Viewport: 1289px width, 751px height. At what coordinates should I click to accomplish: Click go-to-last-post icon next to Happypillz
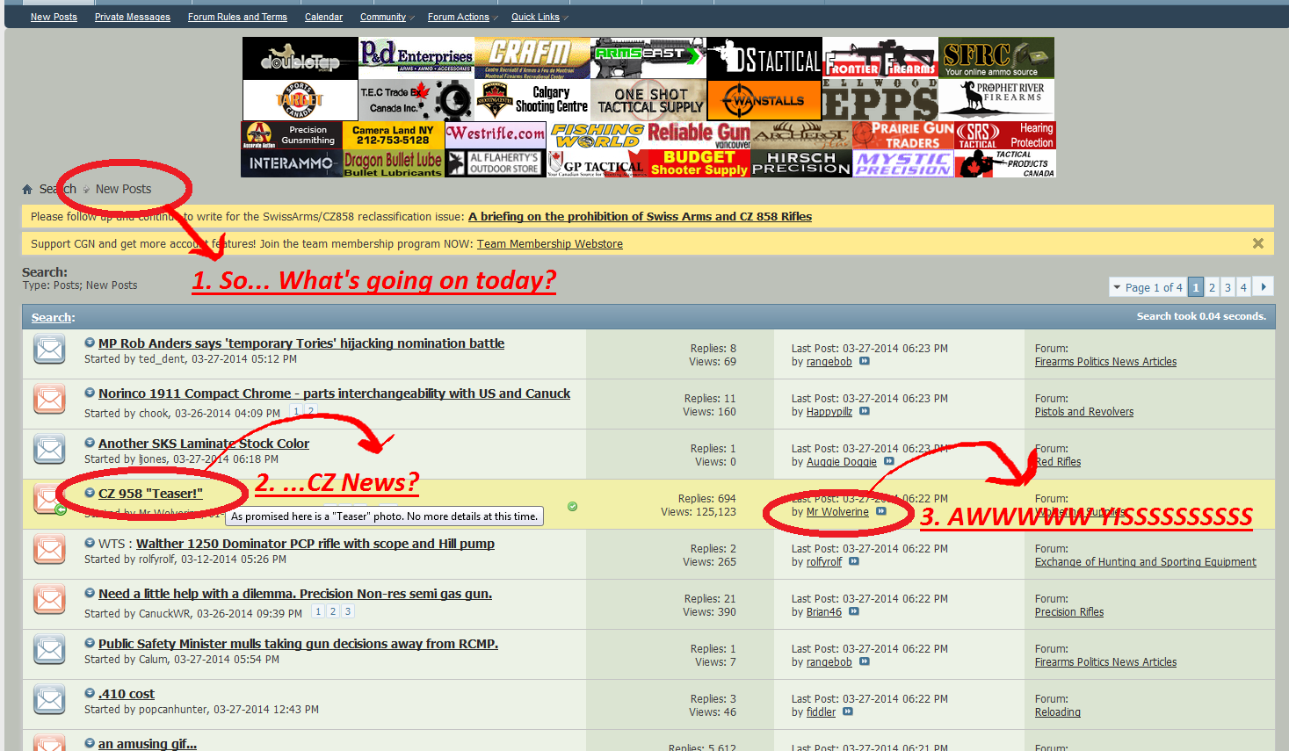point(864,411)
